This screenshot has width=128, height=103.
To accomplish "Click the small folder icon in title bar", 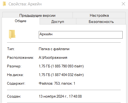I will pos(4,4).
